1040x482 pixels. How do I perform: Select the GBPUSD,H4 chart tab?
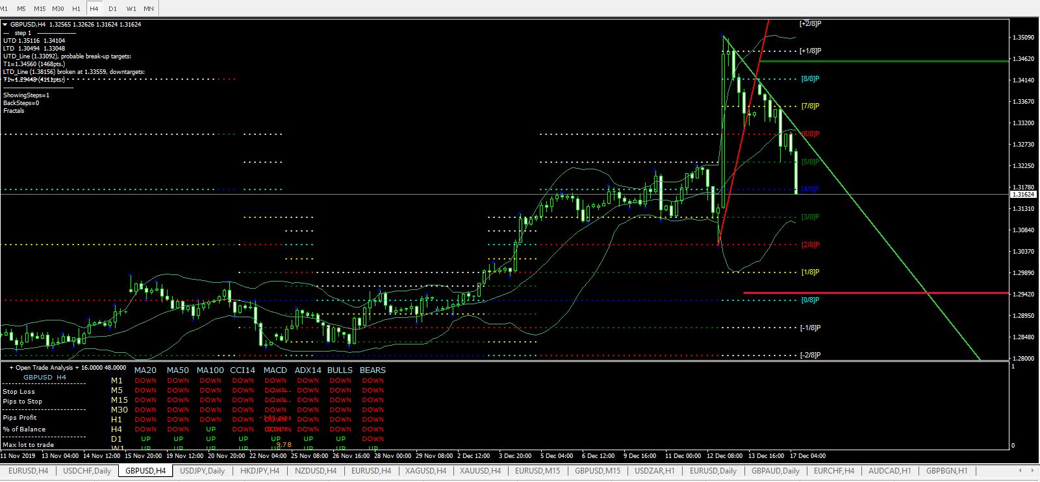click(x=146, y=471)
